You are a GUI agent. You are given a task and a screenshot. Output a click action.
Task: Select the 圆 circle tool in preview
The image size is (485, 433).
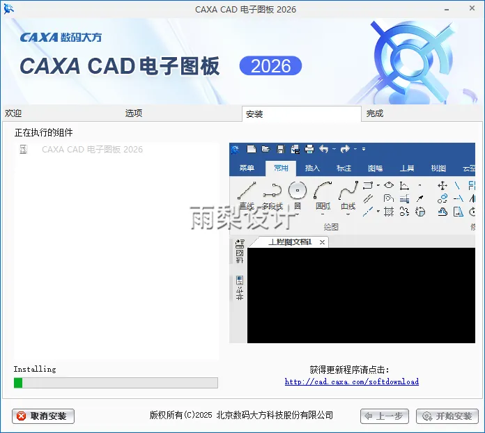point(298,196)
